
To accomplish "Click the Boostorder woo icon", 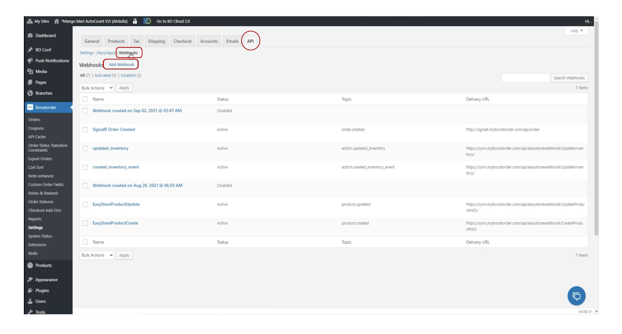I will 30,107.
